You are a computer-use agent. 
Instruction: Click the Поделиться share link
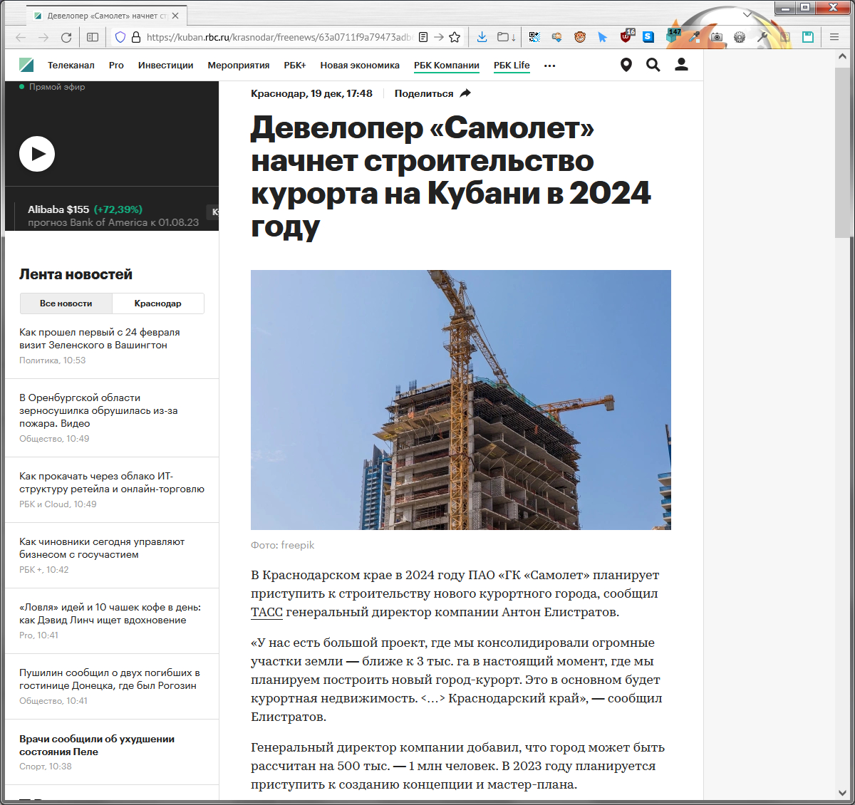[424, 93]
